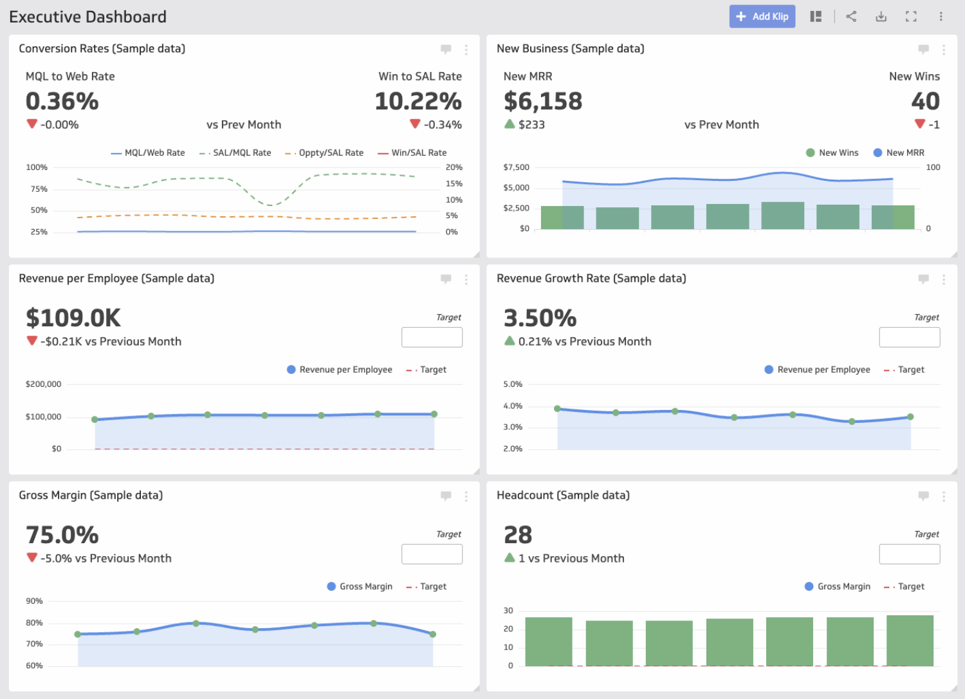965x699 pixels.
Task: Open the dashboard options kebab menu
Action: pos(941,16)
